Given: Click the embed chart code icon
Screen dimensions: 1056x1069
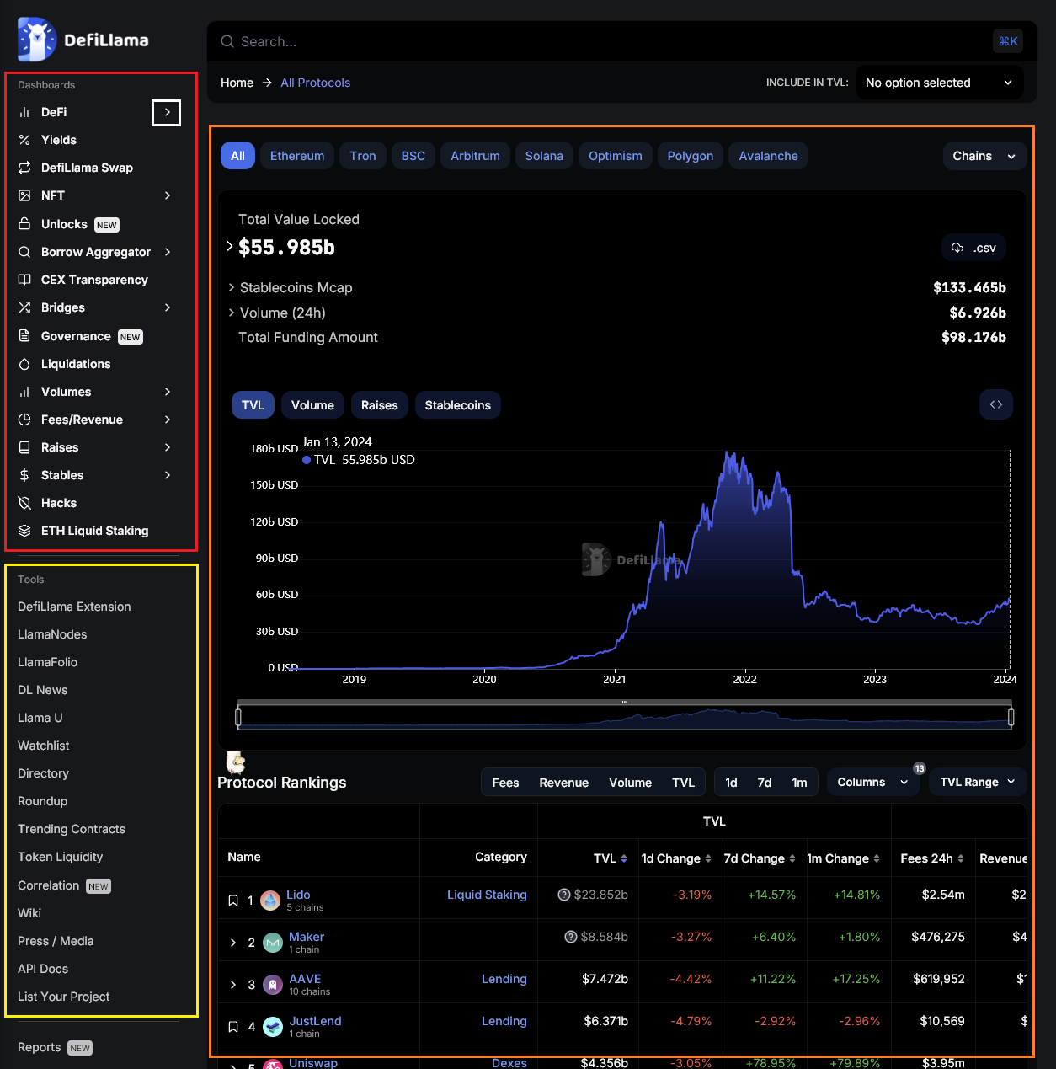Looking at the screenshot, I should pyautogui.click(x=996, y=404).
